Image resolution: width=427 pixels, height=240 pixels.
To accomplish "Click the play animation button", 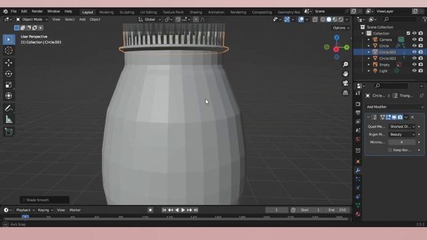I will click(x=183, y=210).
